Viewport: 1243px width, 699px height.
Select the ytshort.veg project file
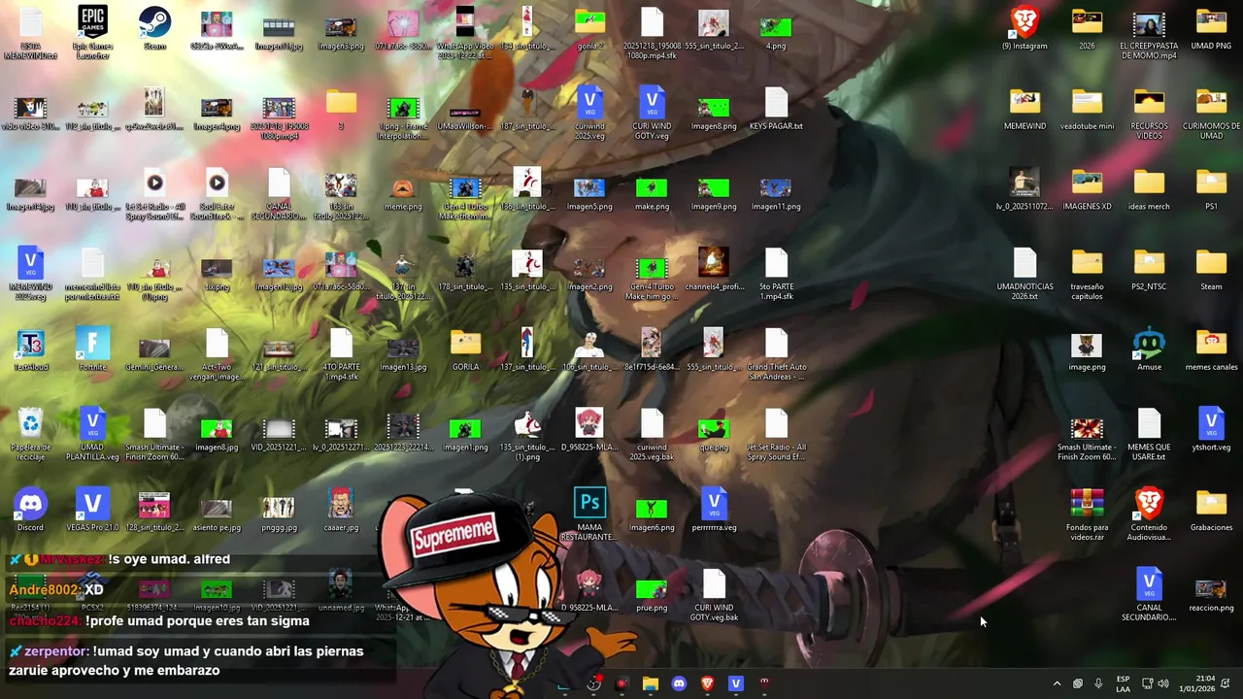point(1211,430)
